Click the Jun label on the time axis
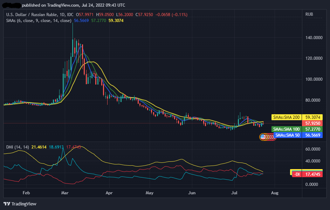 (192, 193)
